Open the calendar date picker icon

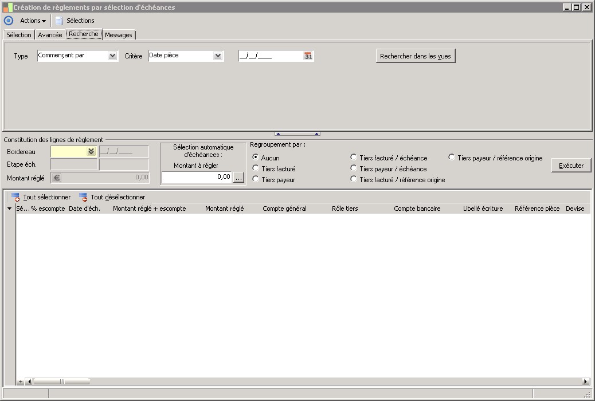coord(308,56)
